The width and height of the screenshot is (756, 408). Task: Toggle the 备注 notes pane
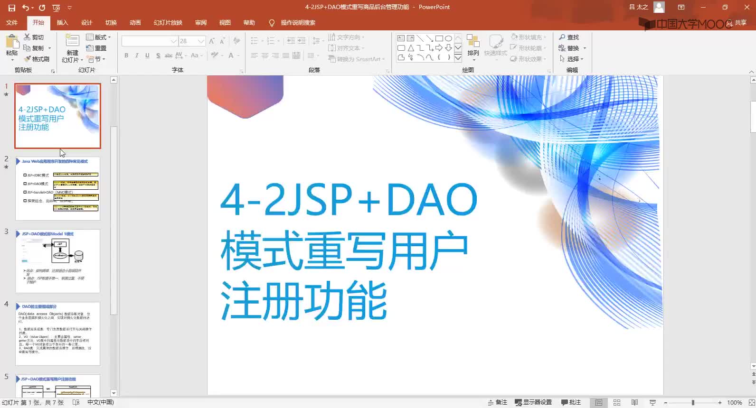[497, 402]
